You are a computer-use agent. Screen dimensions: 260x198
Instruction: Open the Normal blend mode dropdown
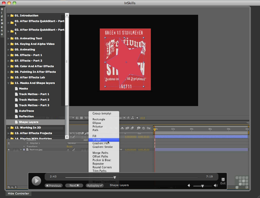point(78,143)
